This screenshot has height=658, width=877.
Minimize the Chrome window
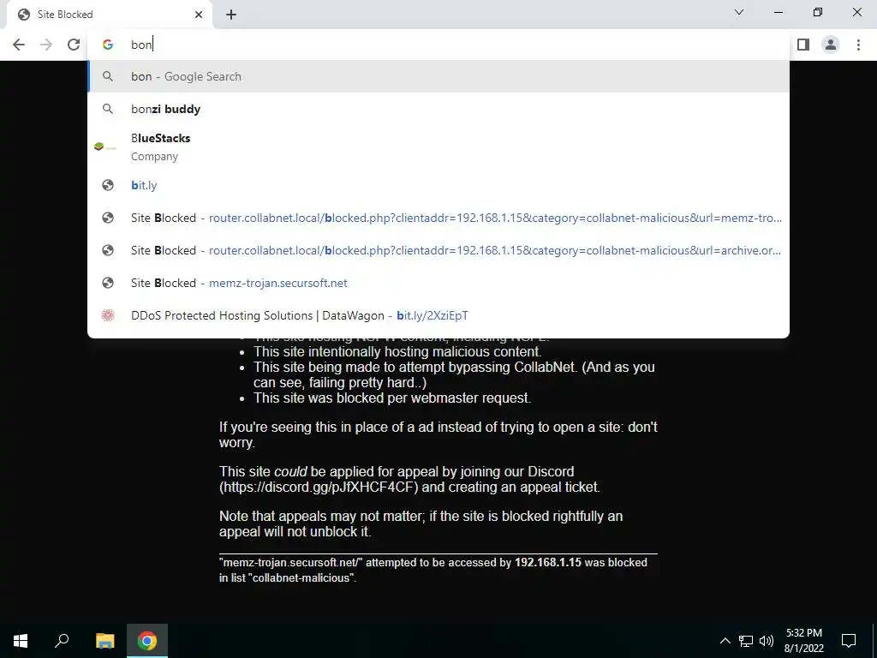778,12
